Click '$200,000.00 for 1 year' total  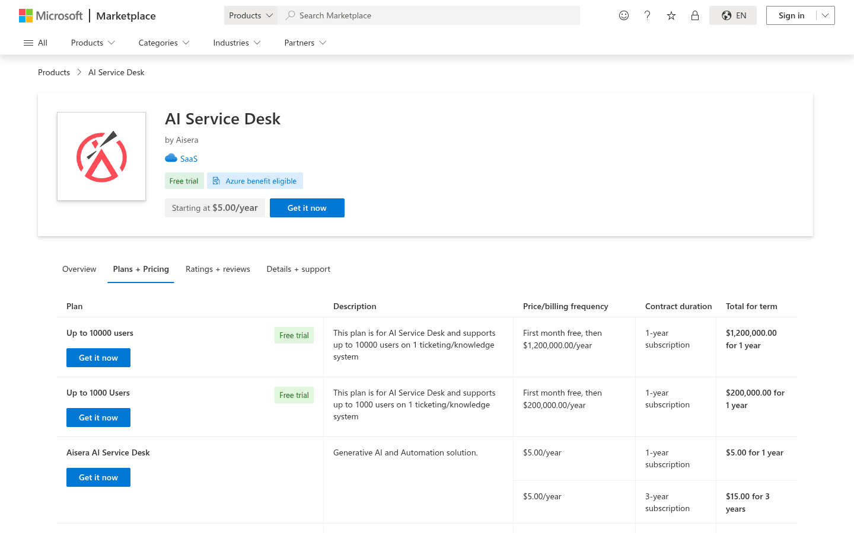[x=755, y=399]
